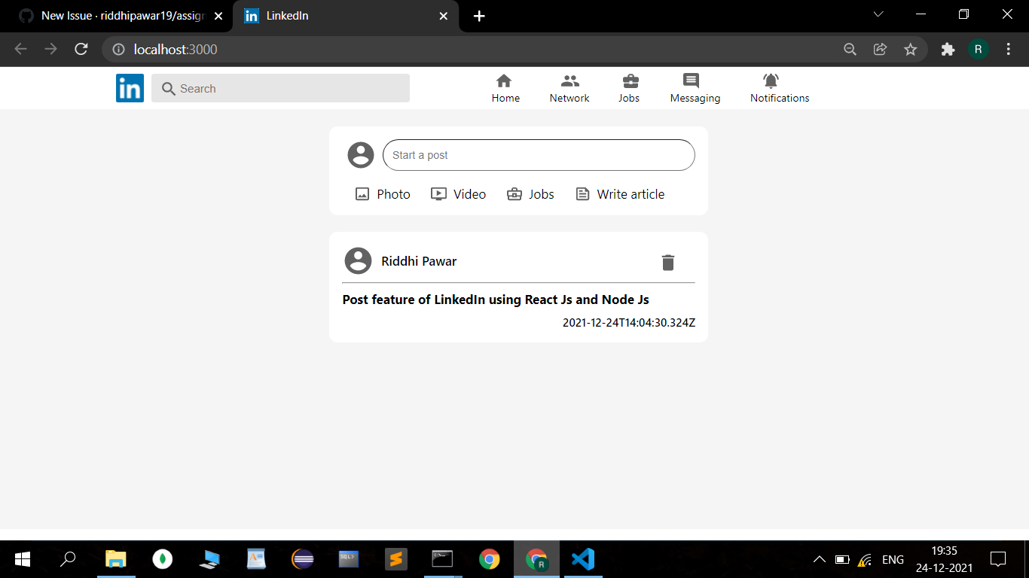Screen dimensions: 1029x578
Task: Delete Riddhi Pawar's post using trash icon
Action: tap(667, 262)
